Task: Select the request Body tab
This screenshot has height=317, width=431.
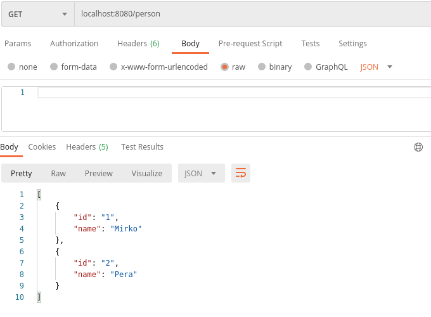Action: pyautogui.click(x=191, y=44)
